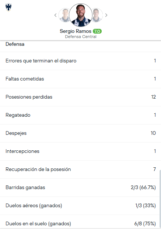The width and height of the screenshot is (161, 229).
Task: Click the Defensa Central position label
Action: [81, 37]
